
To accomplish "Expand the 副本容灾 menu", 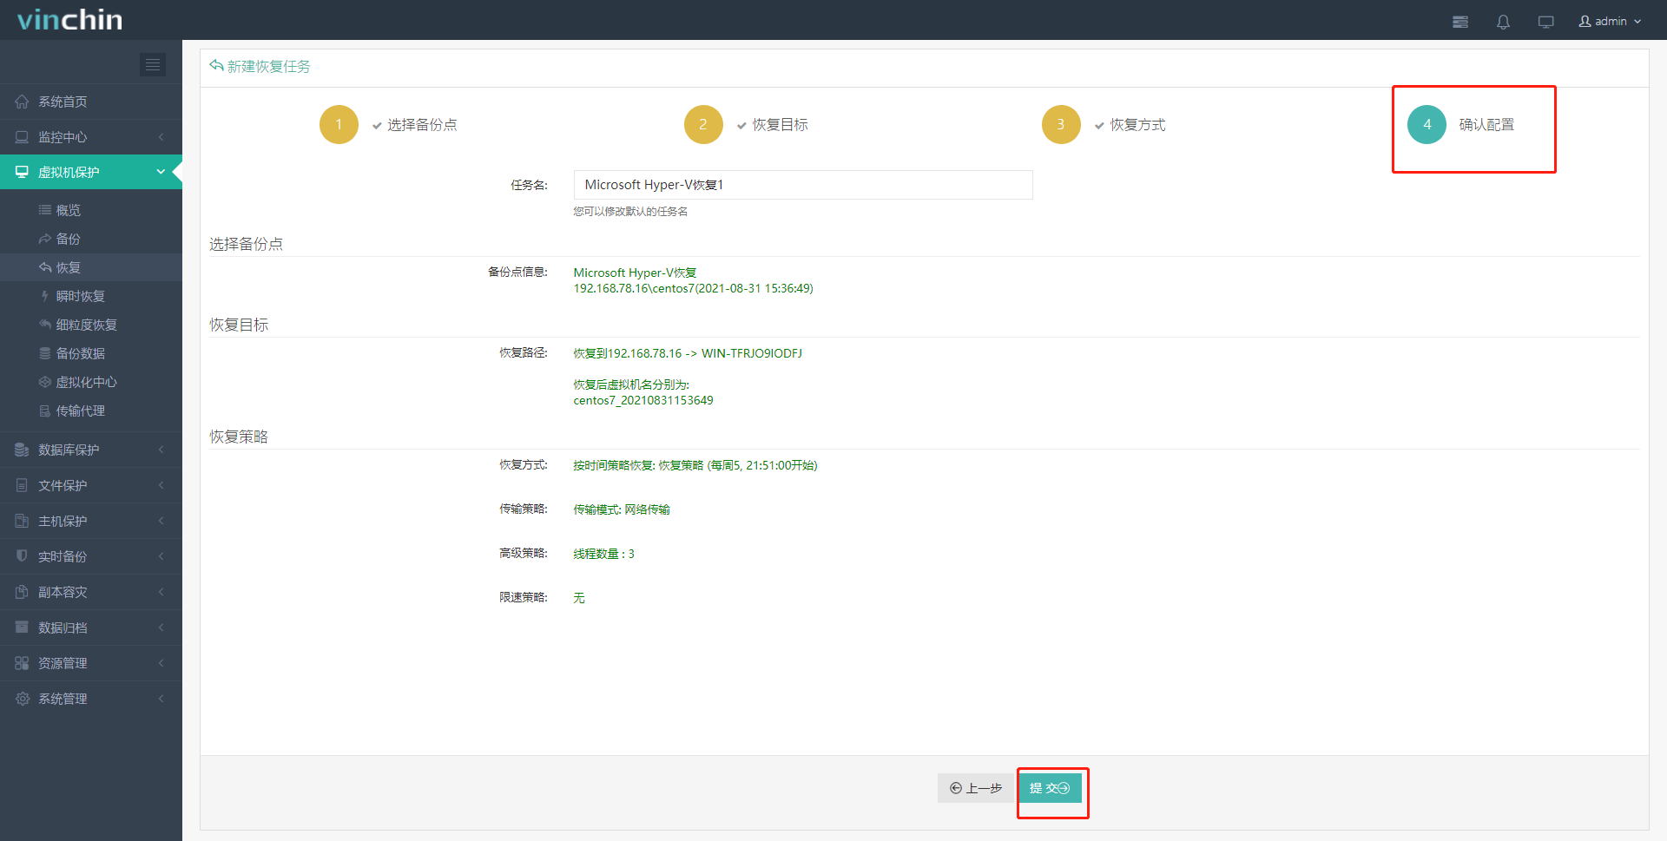I will coord(91,592).
